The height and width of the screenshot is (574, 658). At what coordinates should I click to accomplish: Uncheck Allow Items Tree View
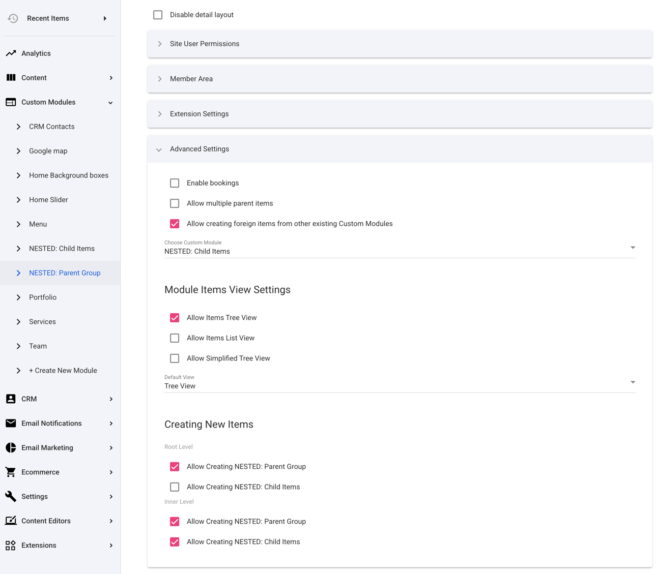coord(175,317)
